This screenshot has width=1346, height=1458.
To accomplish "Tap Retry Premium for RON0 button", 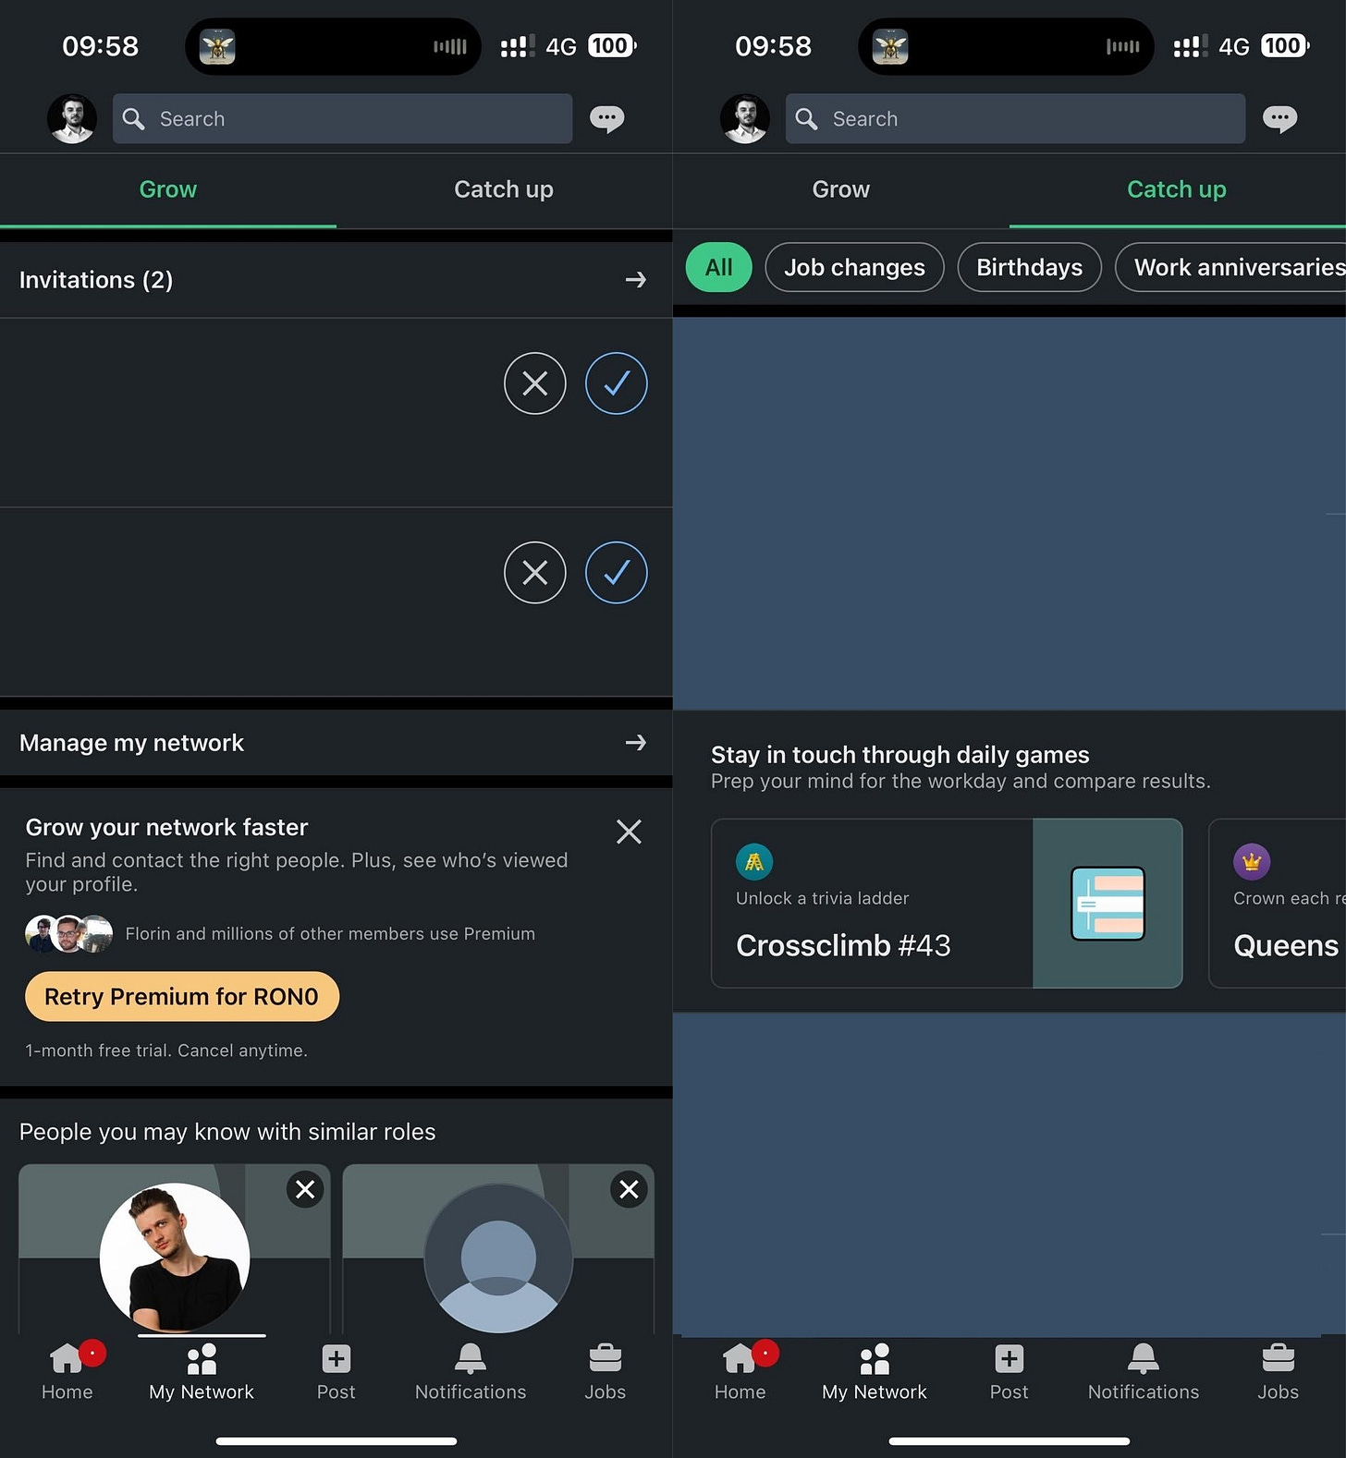I will [x=182, y=997].
